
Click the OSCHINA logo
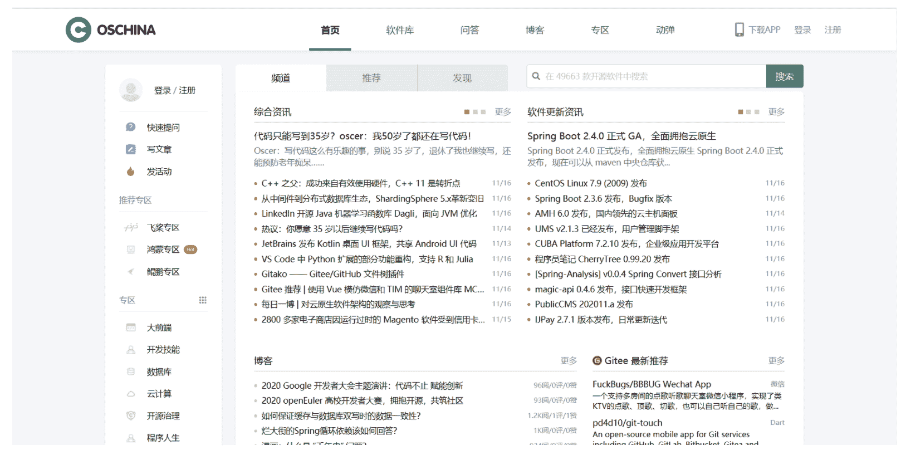pos(110,30)
